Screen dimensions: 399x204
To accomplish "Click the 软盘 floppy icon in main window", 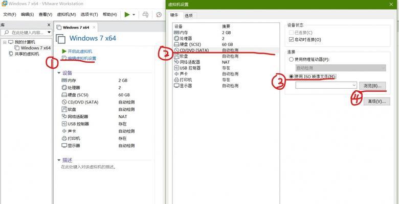I will tap(64, 109).
